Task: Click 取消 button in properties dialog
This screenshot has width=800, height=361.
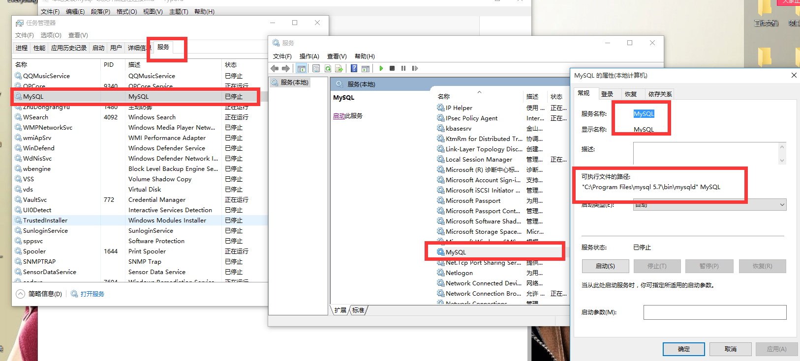Action: click(x=731, y=349)
